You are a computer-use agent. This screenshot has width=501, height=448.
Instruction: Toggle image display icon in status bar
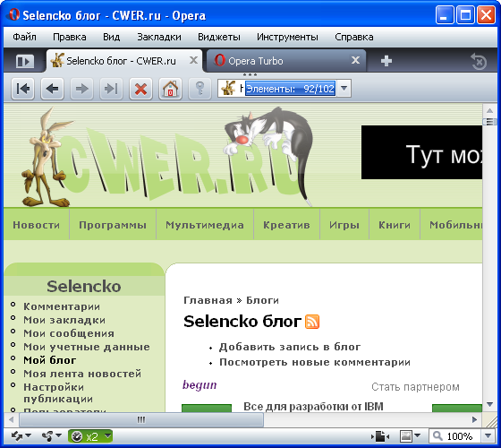click(406, 436)
